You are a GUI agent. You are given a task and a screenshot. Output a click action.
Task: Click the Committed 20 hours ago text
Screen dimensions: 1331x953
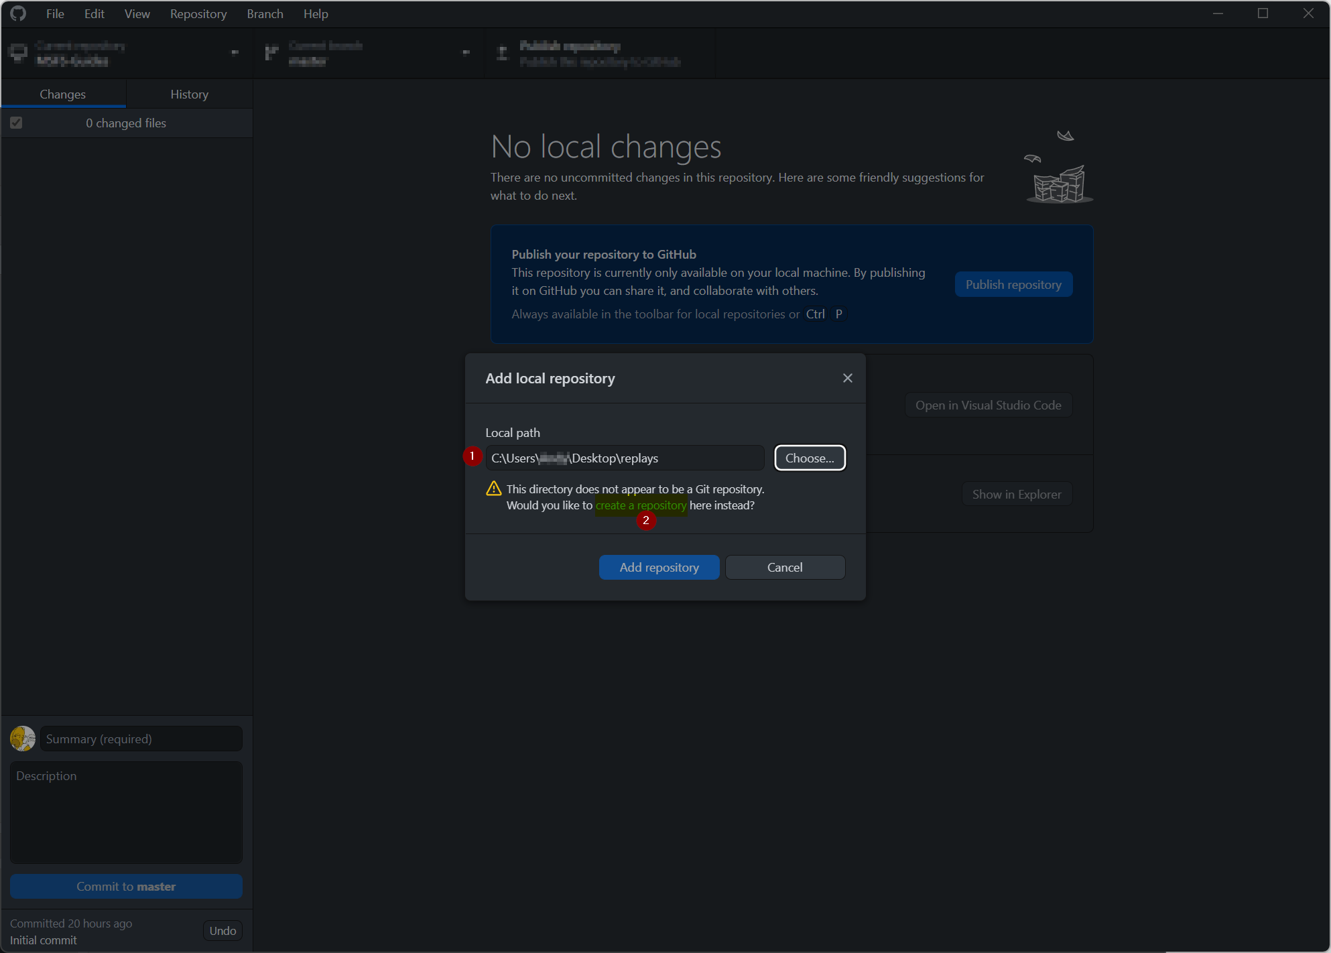click(x=71, y=923)
